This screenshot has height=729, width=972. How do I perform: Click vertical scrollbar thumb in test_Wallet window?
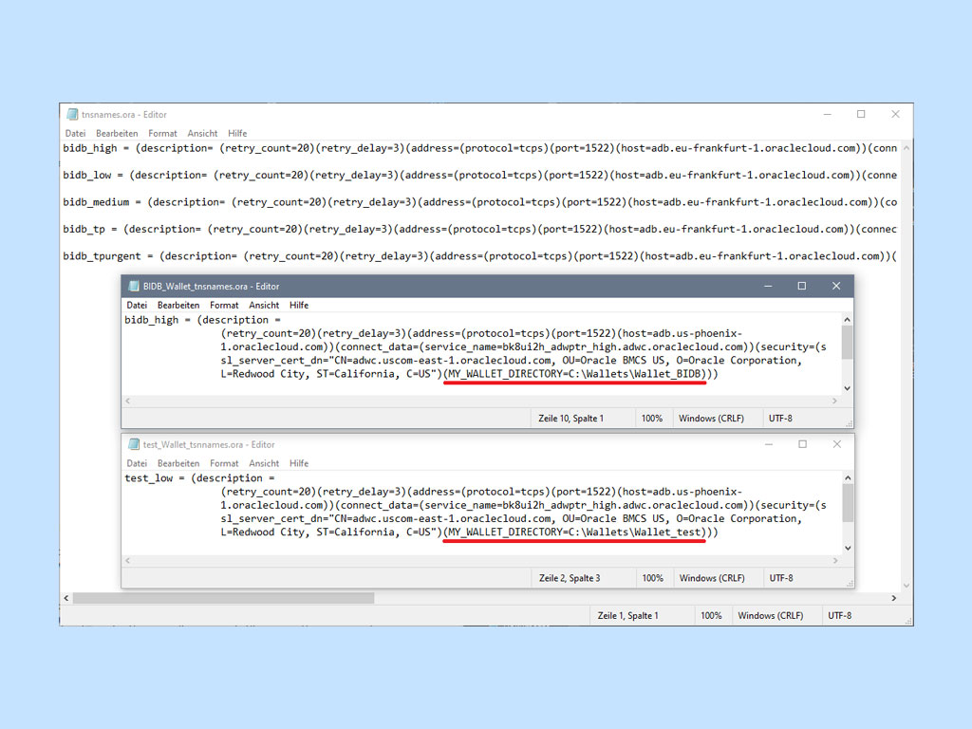click(x=848, y=503)
